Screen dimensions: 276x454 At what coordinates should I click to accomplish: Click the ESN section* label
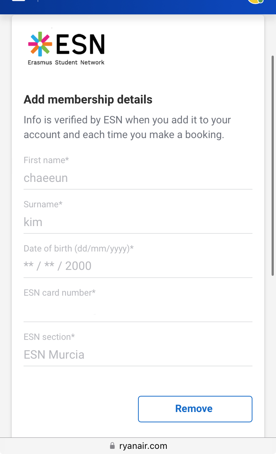[49, 337]
